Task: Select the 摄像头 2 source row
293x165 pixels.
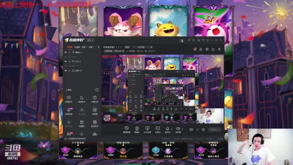Action: click(x=82, y=52)
